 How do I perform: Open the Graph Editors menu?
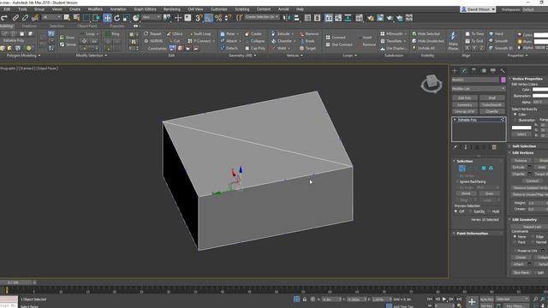(145, 9)
